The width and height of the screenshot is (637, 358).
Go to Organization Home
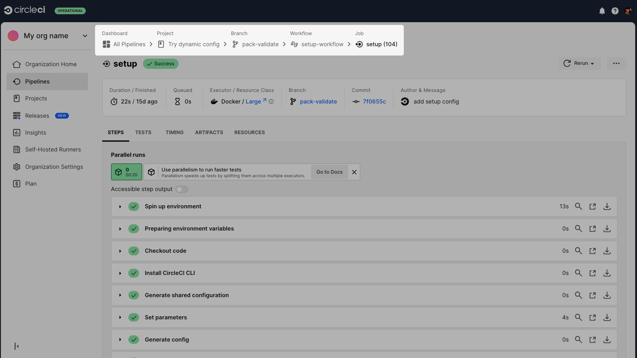pos(48,64)
